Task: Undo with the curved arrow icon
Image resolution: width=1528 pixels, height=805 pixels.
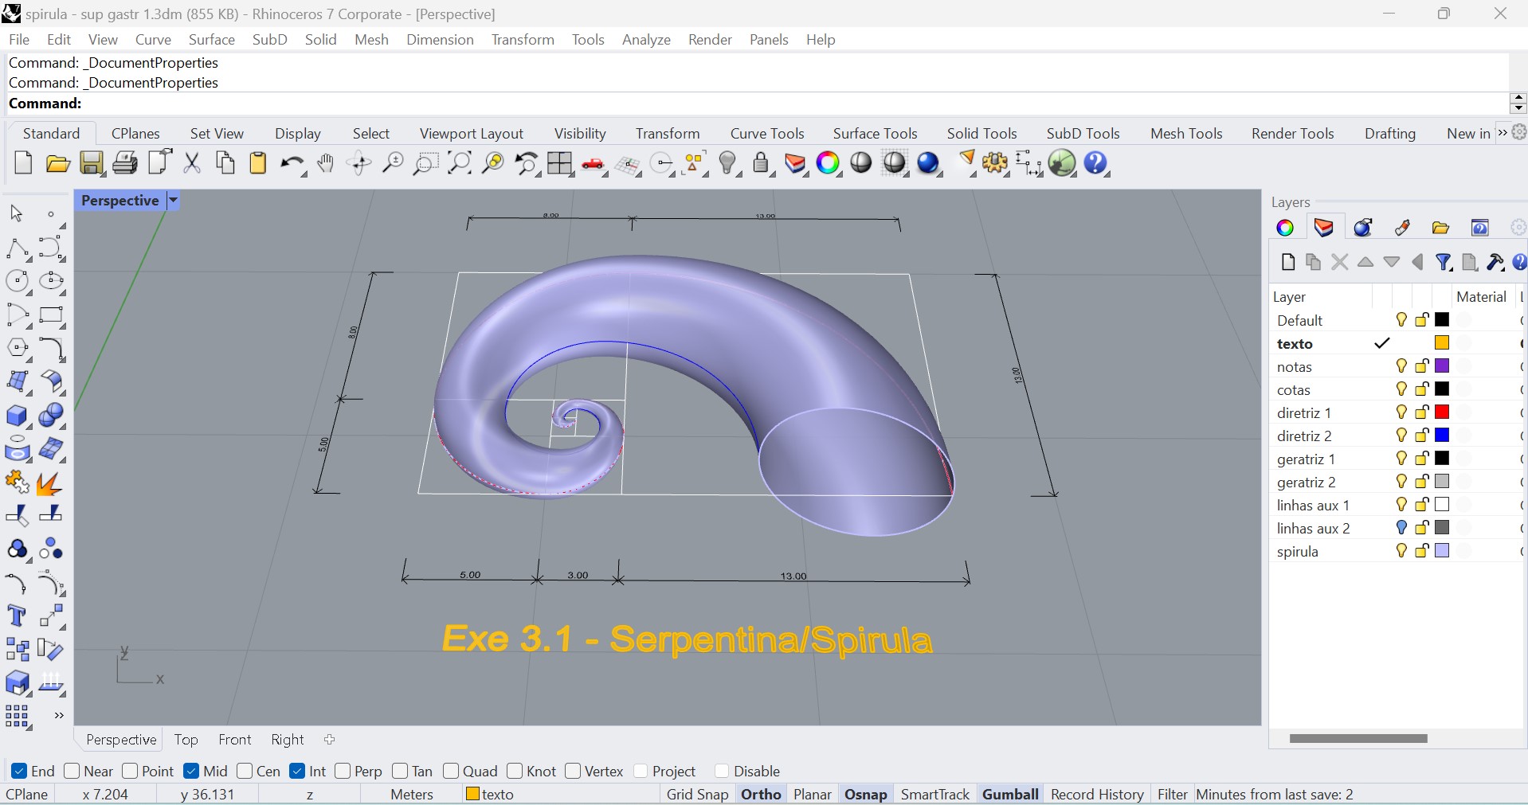Action: (x=292, y=164)
